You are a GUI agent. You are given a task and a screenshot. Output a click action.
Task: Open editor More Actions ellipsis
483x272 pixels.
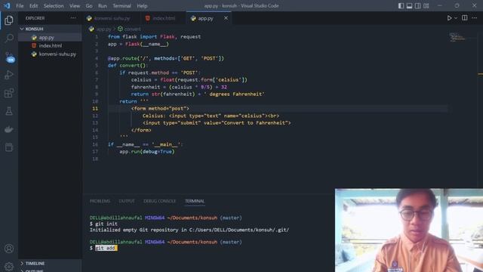(475, 18)
